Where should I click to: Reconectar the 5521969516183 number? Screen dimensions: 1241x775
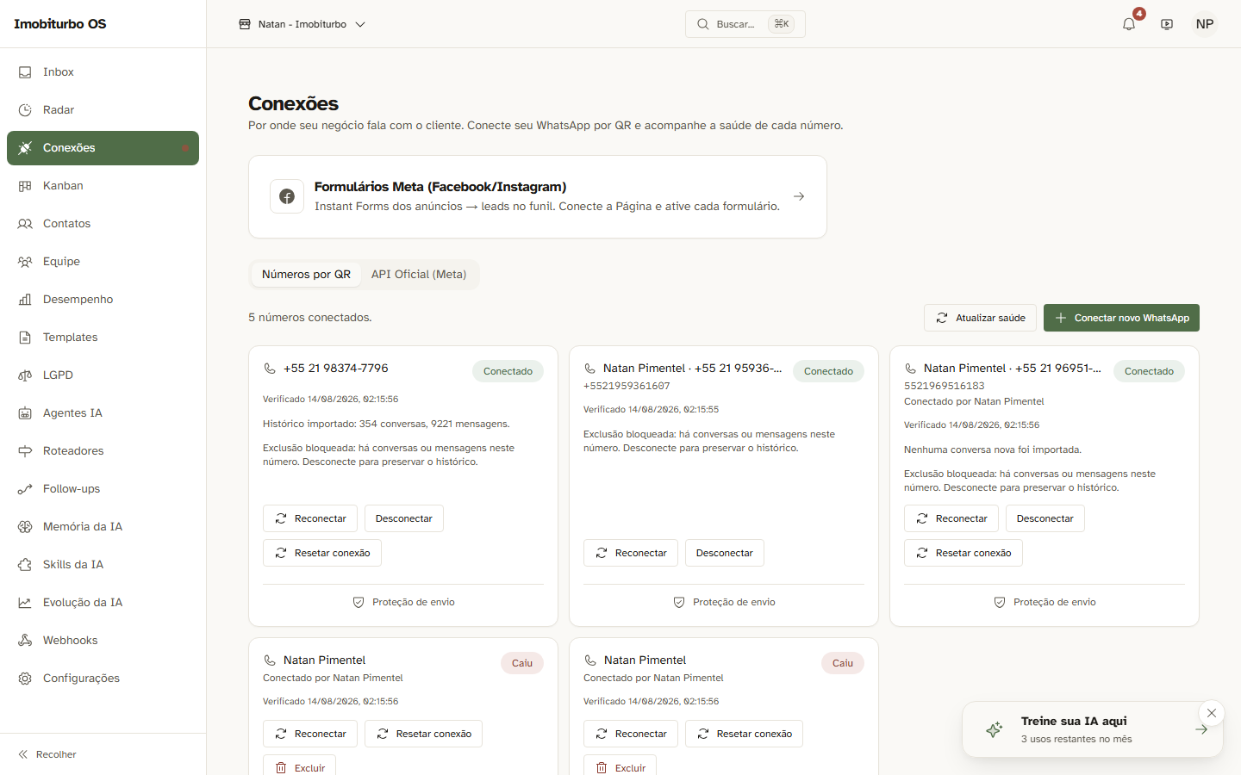pyautogui.click(x=951, y=518)
